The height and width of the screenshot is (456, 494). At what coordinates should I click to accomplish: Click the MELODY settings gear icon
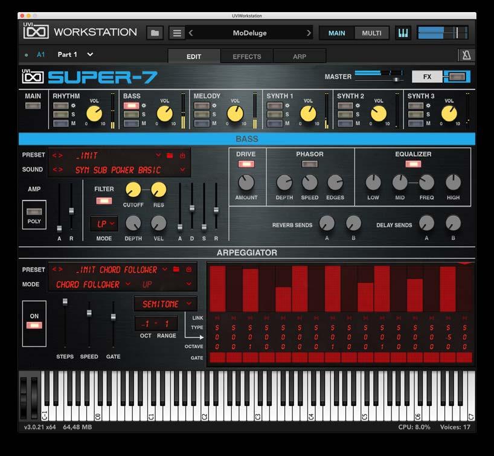(214, 106)
